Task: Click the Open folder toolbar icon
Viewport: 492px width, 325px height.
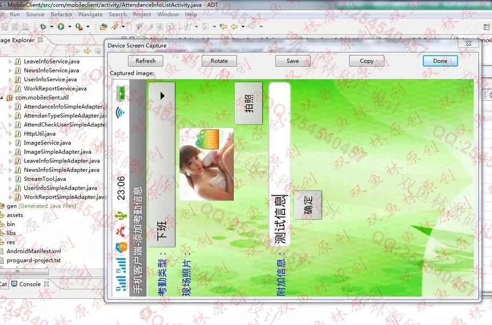Action: tap(104, 26)
